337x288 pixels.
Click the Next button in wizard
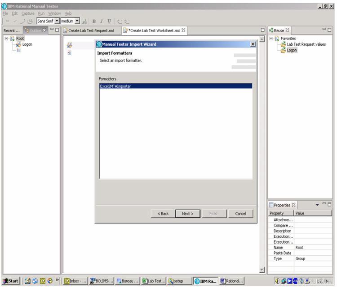pyautogui.click(x=188, y=214)
